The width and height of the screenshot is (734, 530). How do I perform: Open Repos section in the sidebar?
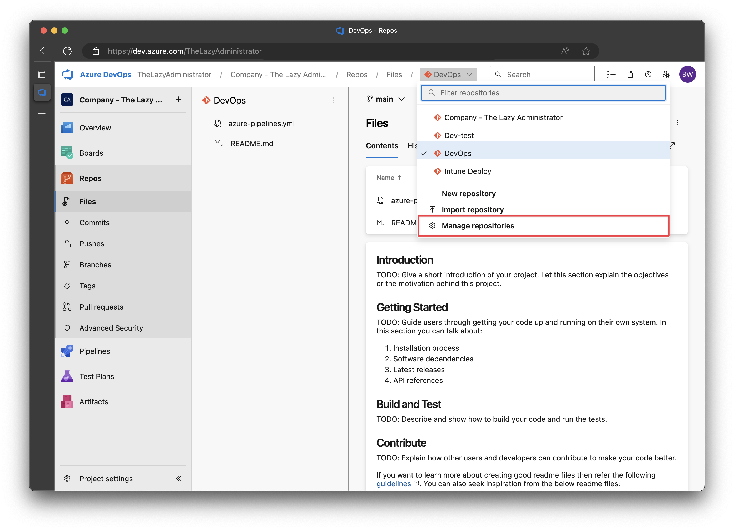(123, 178)
